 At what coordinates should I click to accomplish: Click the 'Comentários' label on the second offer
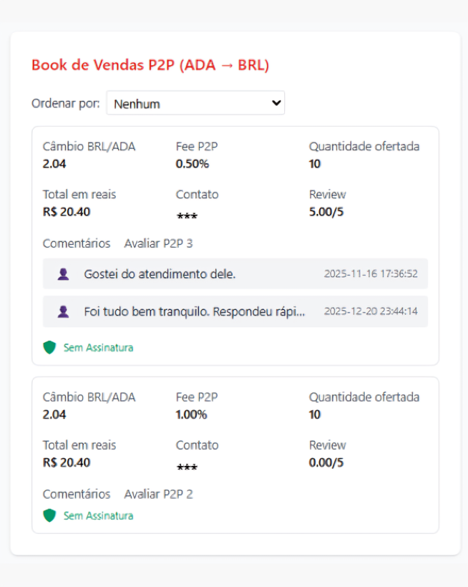point(76,494)
